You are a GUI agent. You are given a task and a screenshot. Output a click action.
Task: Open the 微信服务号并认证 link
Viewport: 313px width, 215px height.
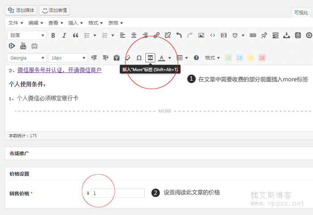[59, 70]
